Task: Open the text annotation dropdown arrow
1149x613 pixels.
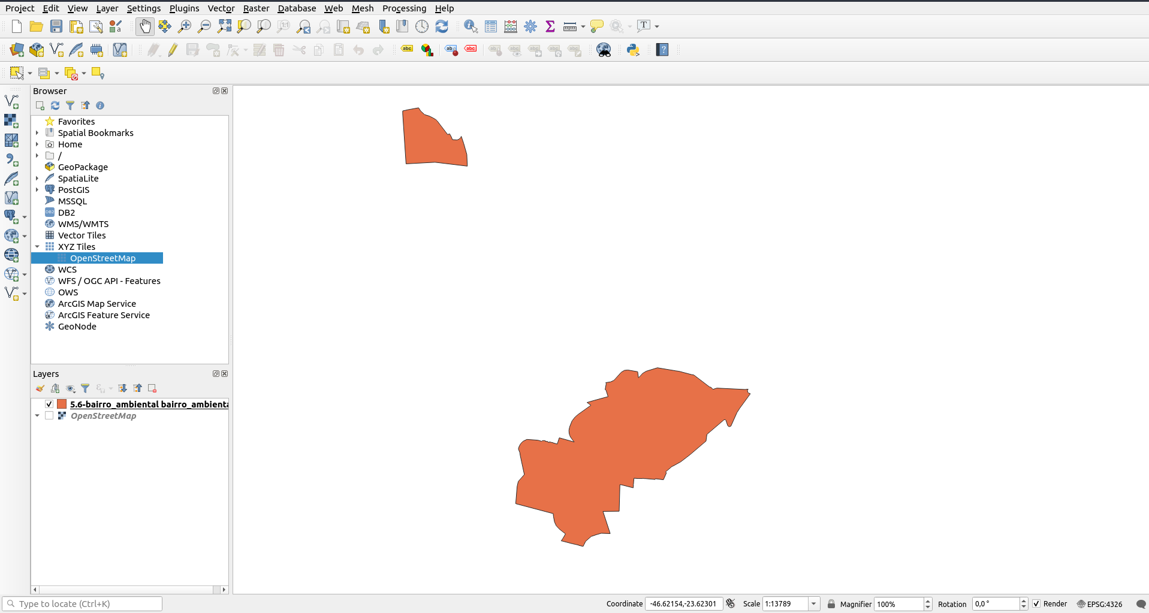Action: tap(657, 26)
